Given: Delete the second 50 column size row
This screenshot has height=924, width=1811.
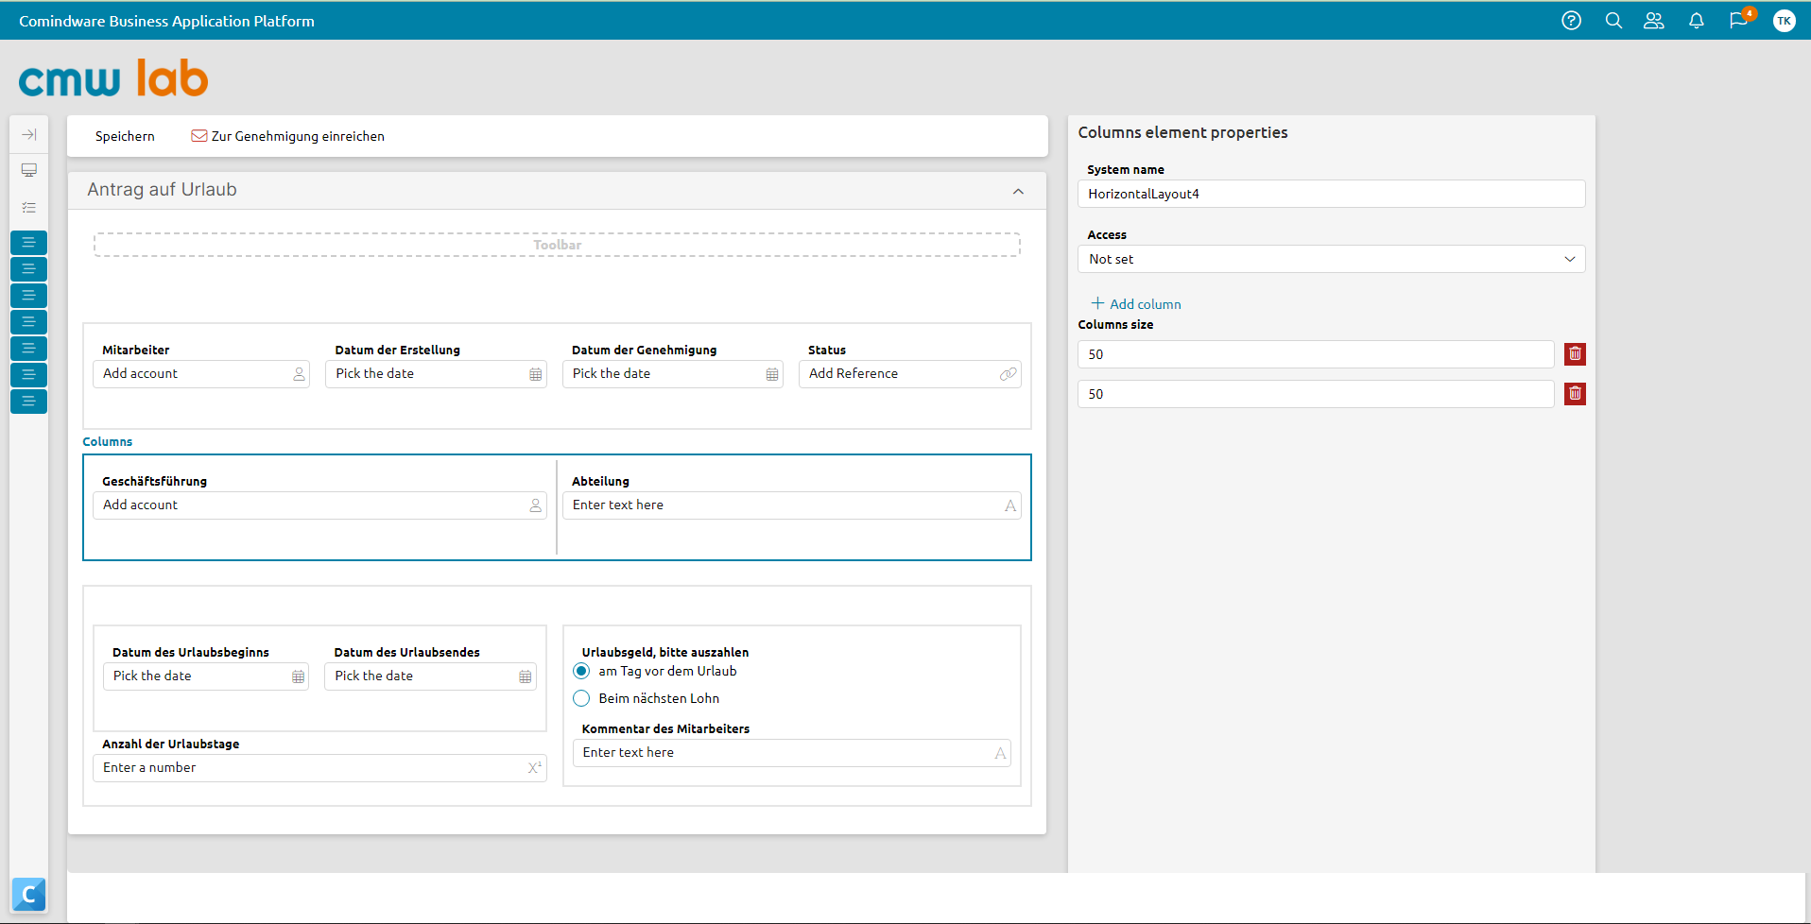Looking at the screenshot, I should [x=1575, y=394].
